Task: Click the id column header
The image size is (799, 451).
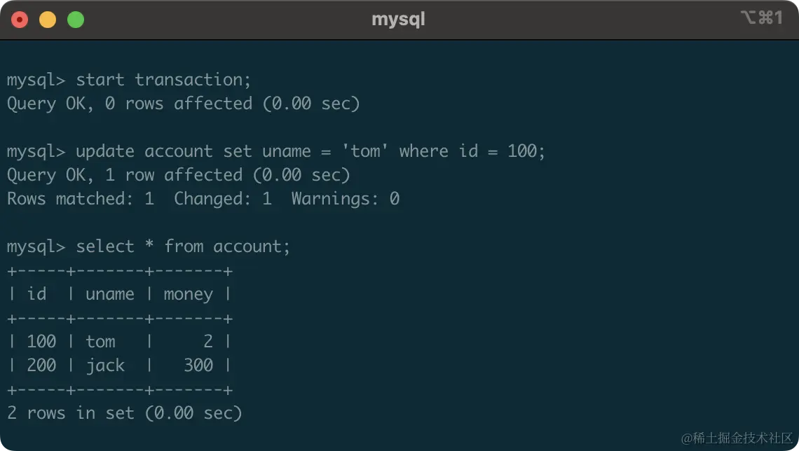Action: click(x=36, y=294)
